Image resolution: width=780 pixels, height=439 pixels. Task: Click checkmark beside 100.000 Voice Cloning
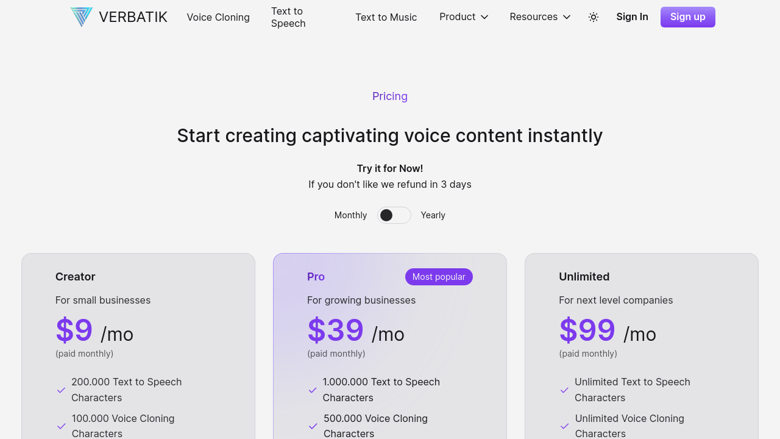pyautogui.click(x=61, y=426)
